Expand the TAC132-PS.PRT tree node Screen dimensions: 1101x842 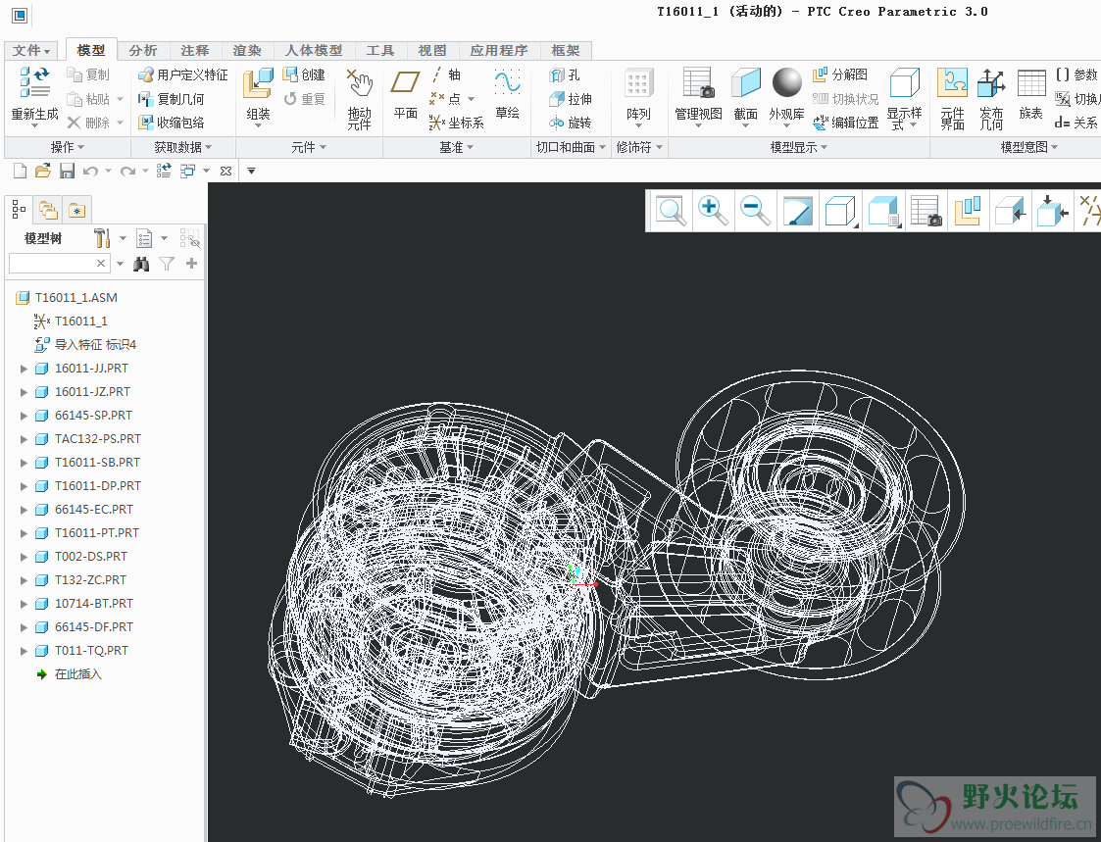24,439
